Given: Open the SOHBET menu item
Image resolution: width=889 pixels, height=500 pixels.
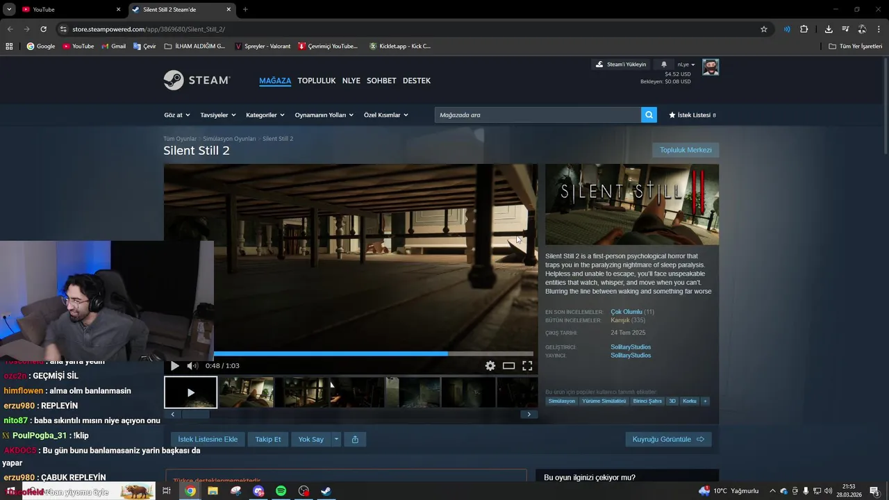Looking at the screenshot, I should pyautogui.click(x=381, y=81).
